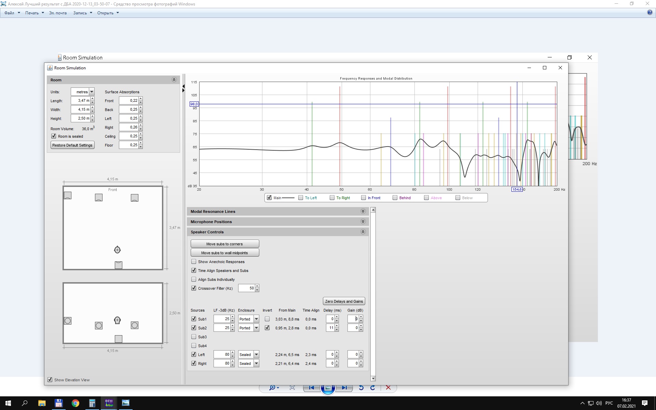Image resolution: width=656 pixels, height=410 pixels.
Task: Open the Запись menu
Action: (83, 13)
